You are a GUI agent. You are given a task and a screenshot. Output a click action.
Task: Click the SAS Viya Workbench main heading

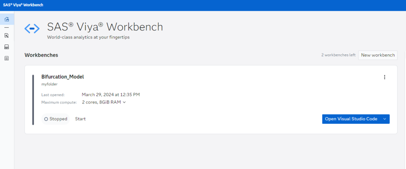click(x=105, y=27)
